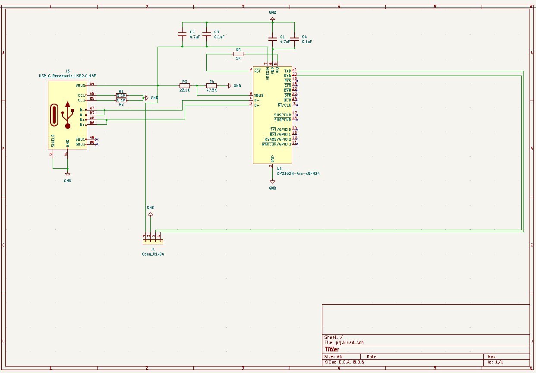Select the GND symbol right of R1 and R2
Screen dimensions: 536x373
[x=147, y=98]
